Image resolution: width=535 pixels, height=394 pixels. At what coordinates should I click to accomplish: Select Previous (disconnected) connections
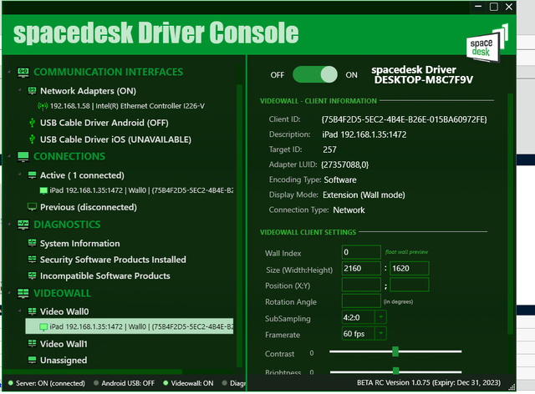coord(89,207)
